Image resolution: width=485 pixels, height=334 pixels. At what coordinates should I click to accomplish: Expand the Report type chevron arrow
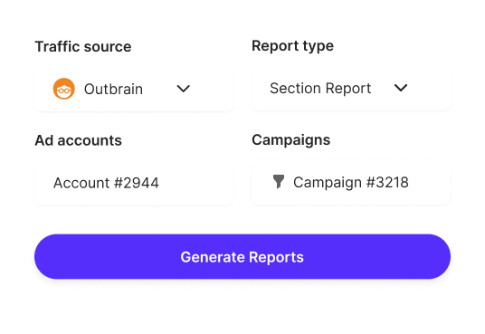pyautogui.click(x=401, y=88)
